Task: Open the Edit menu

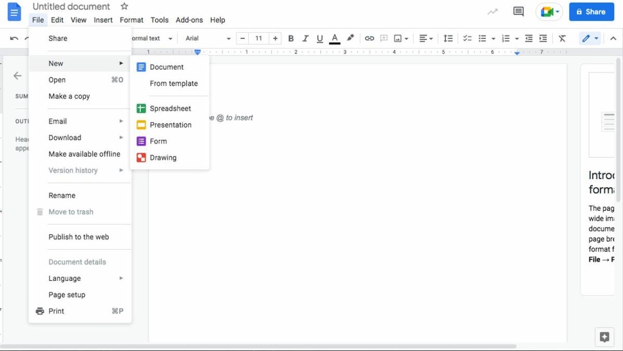Action: click(x=57, y=20)
